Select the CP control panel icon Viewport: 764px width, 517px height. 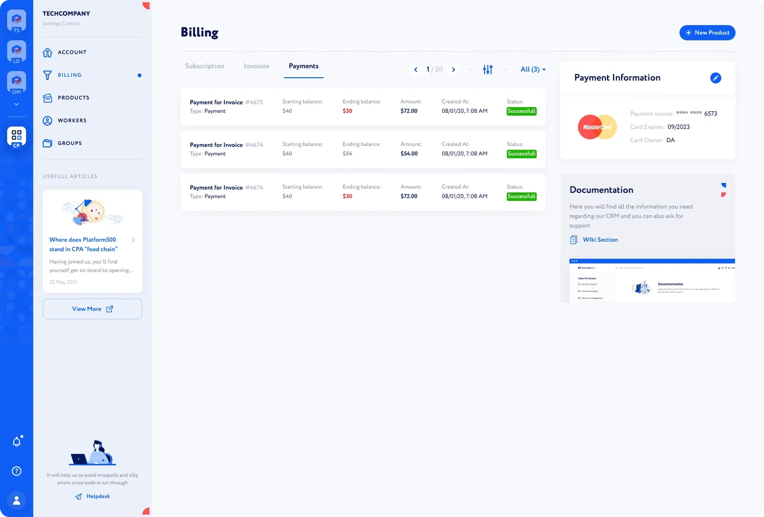(x=17, y=137)
